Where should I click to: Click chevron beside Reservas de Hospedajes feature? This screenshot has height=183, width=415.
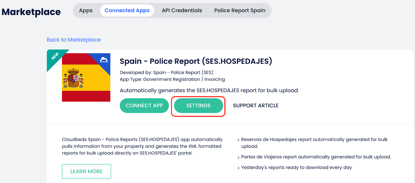pyautogui.click(x=239, y=140)
